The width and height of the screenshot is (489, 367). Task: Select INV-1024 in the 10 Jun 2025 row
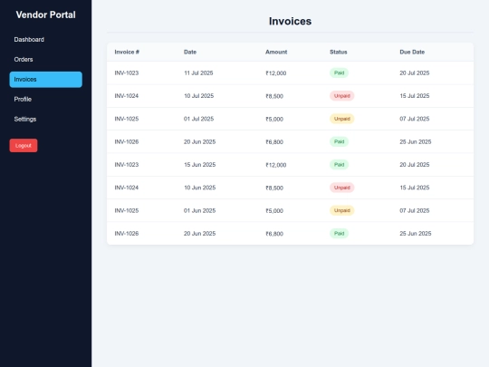[126, 188]
